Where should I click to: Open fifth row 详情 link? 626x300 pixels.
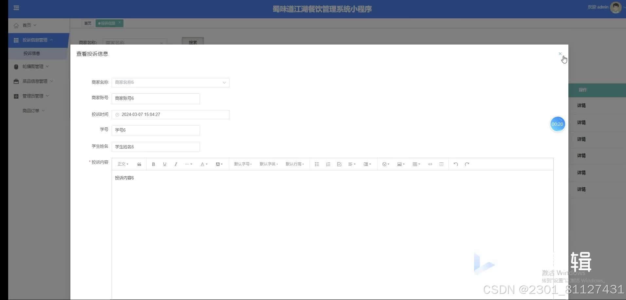(x=581, y=173)
